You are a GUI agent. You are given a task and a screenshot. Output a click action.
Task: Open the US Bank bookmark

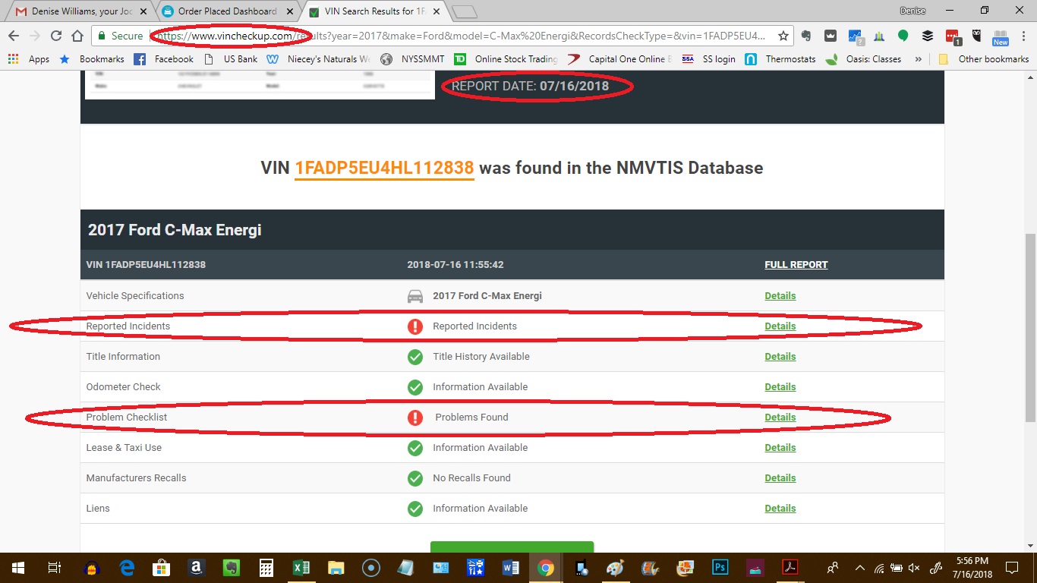(x=230, y=58)
